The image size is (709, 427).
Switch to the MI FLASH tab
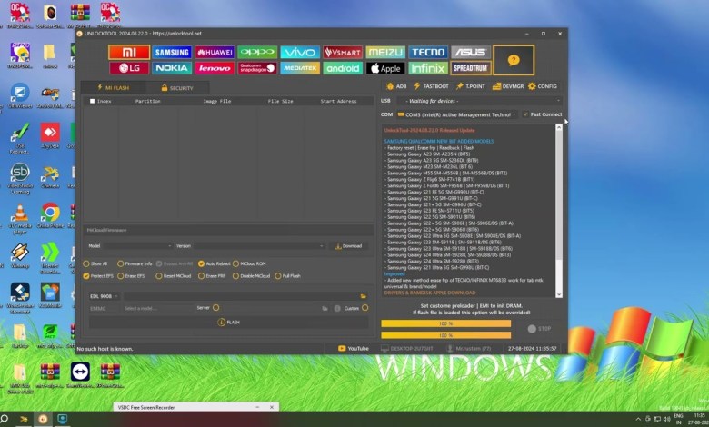tap(114, 87)
